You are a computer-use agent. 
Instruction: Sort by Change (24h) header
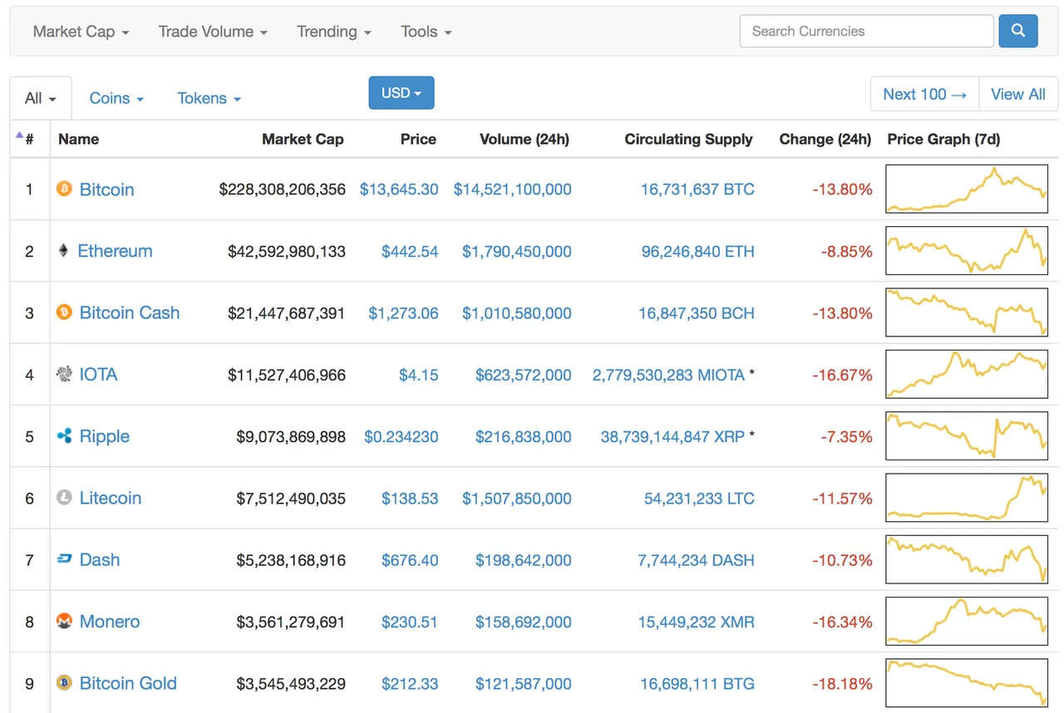825,139
